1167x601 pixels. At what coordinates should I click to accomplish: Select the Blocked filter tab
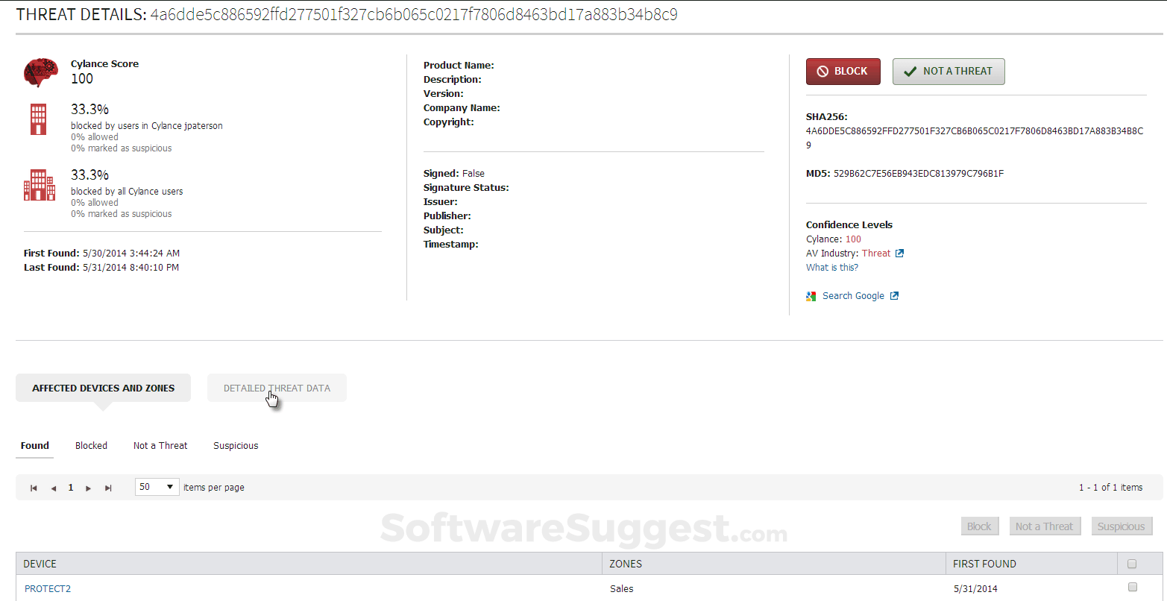tap(91, 446)
